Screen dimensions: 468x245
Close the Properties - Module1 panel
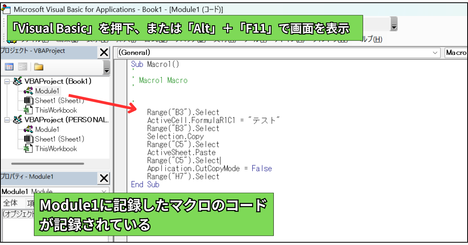coord(104,178)
